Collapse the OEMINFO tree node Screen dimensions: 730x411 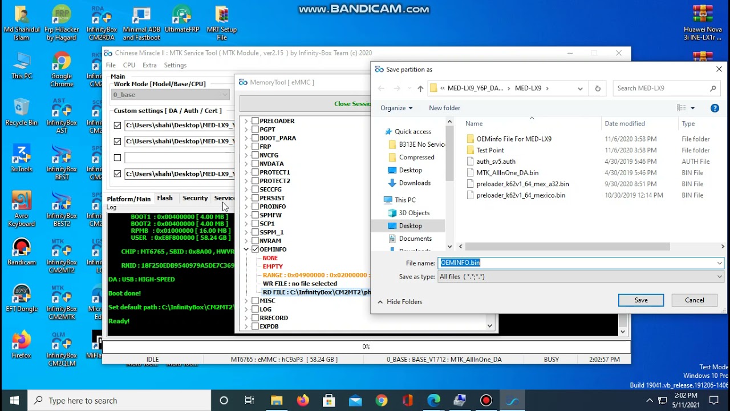point(246,249)
